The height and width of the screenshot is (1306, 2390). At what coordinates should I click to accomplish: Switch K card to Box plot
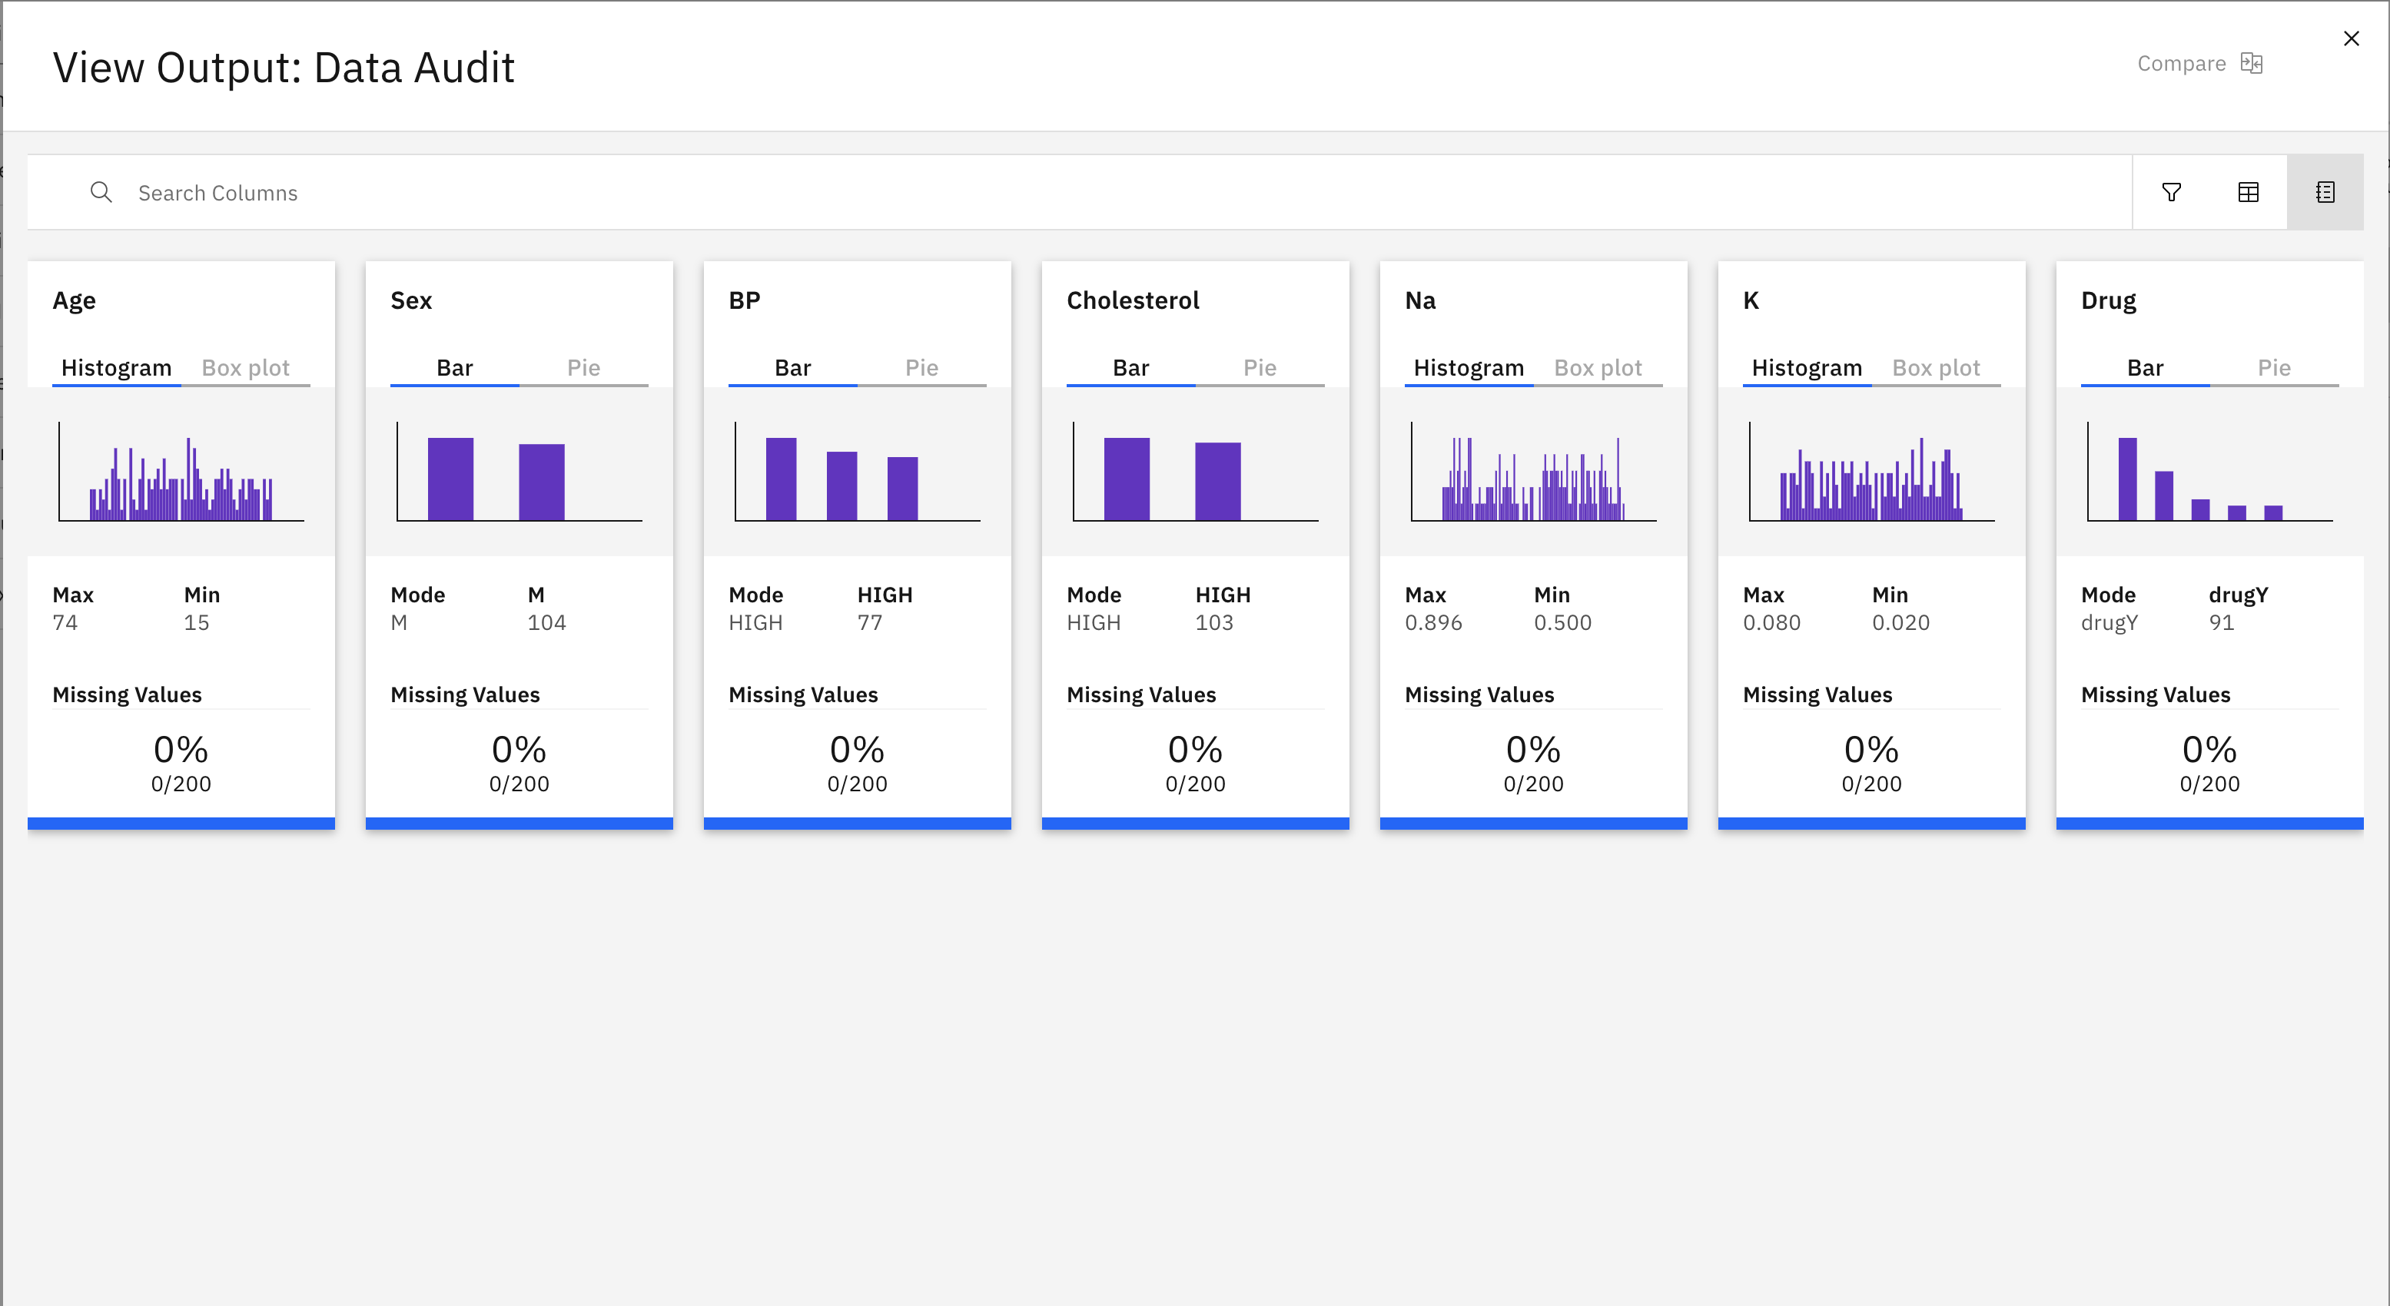(1935, 368)
